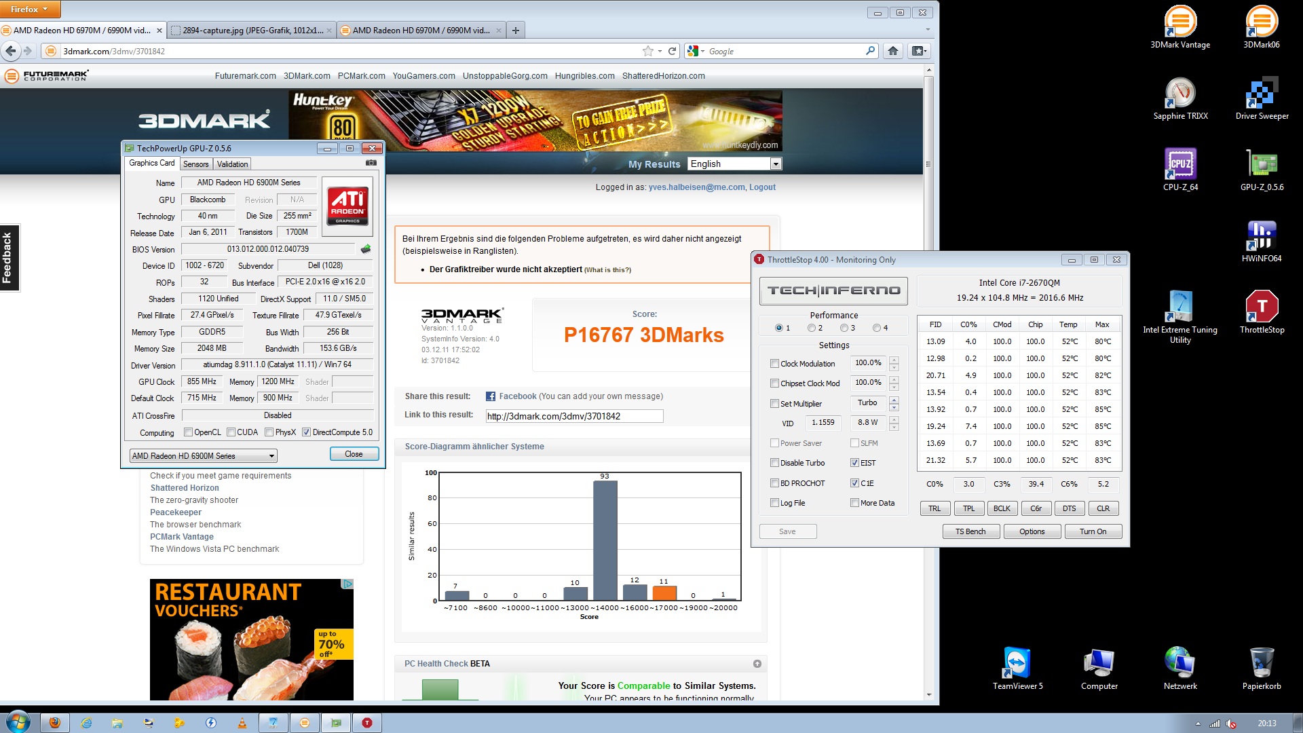The height and width of the screenshot is (733, 1303).
Task: Launch Driver Sweeper desktop icon
Action: 1262,98
